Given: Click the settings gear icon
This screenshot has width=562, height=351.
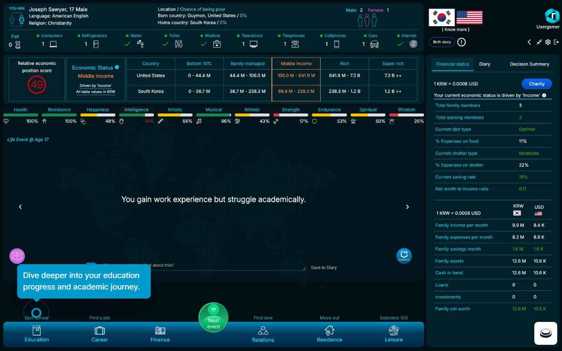Looking at the screenshot, I should click(548, 42).
